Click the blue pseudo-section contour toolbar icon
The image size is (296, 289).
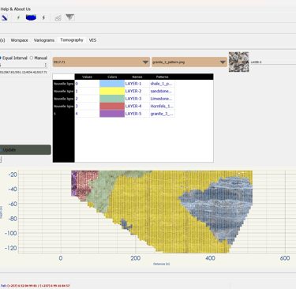tap(31, 17)
